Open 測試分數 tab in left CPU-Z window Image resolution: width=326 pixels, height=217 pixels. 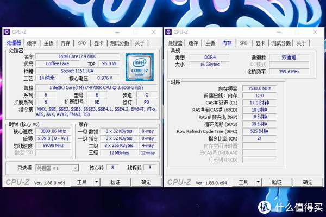coord(120,43)
